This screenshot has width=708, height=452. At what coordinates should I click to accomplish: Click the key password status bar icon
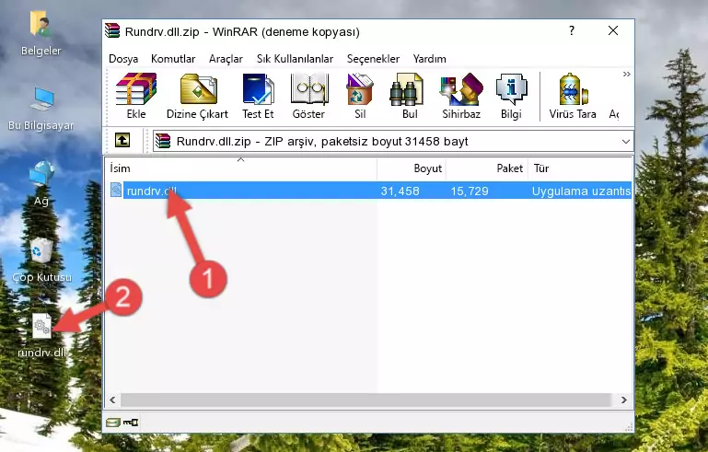[131, 423]
